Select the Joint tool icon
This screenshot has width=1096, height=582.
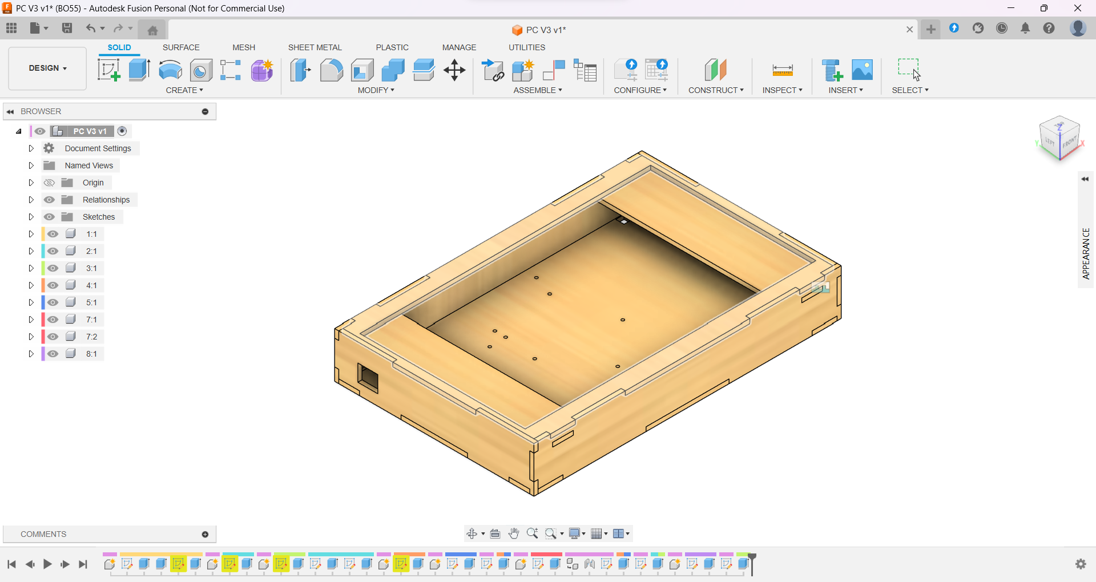[x=554, y=70]
